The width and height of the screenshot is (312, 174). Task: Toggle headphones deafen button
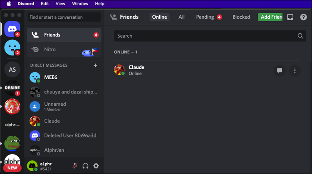85,166
